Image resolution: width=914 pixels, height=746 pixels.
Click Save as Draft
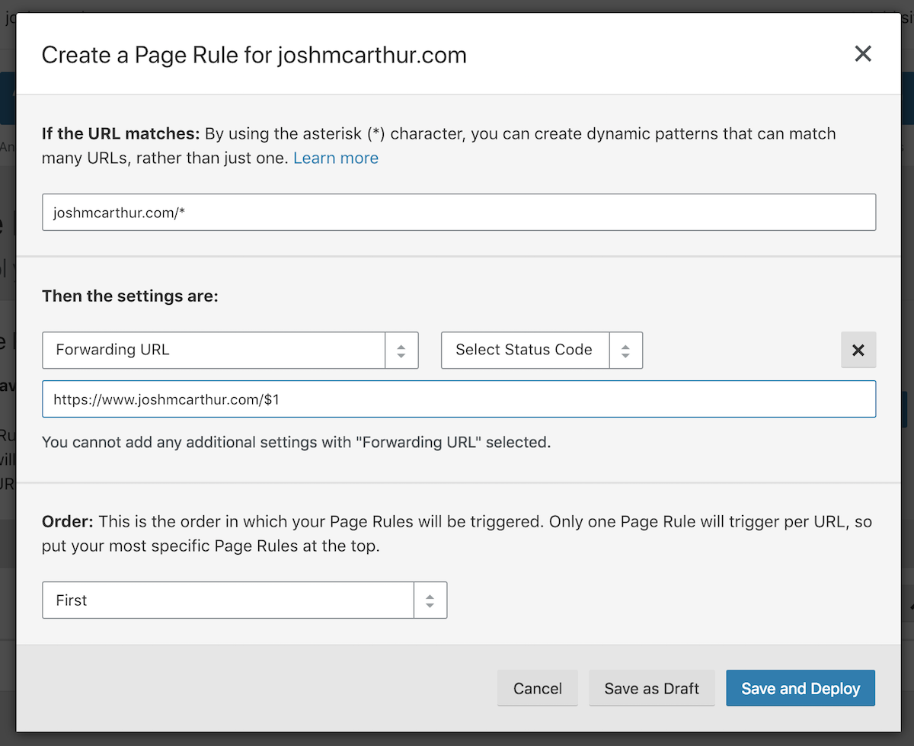pyautogui.click(x=651, y=689)
